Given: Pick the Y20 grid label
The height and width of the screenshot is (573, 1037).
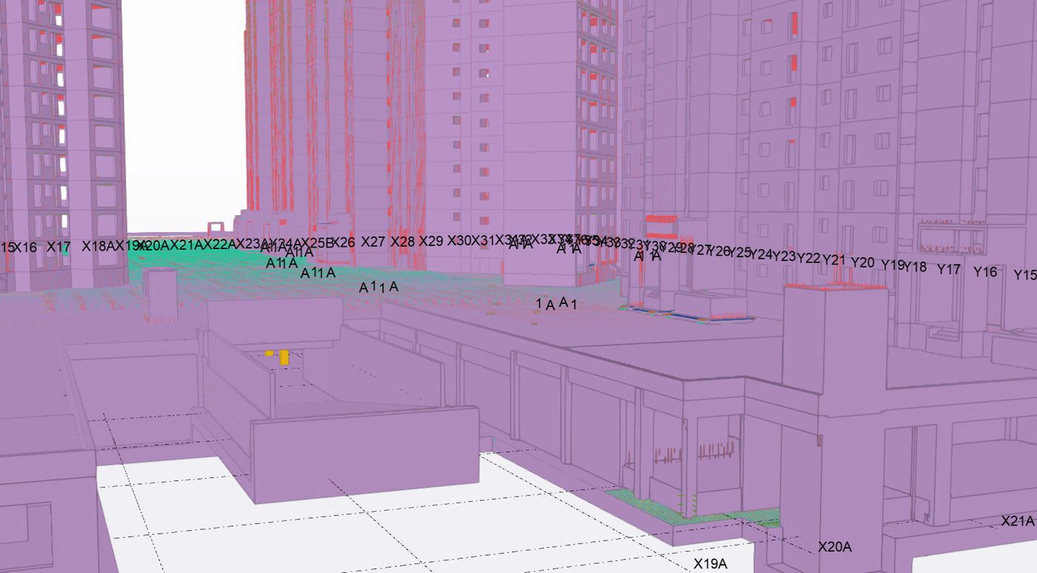Looking at the screenshot, I should coord(863,262).
